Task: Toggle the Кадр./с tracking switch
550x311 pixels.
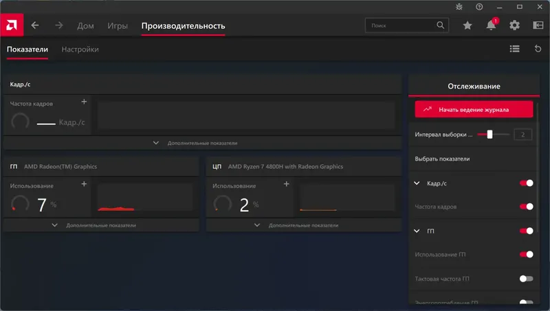Action: tap(526, 183)
